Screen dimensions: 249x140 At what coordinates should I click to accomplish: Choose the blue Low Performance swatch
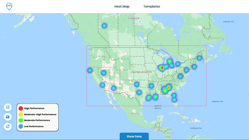click(x=21, y=126)
